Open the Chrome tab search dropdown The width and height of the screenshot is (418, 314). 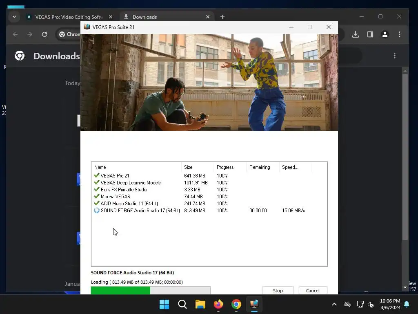pos(14,17)
